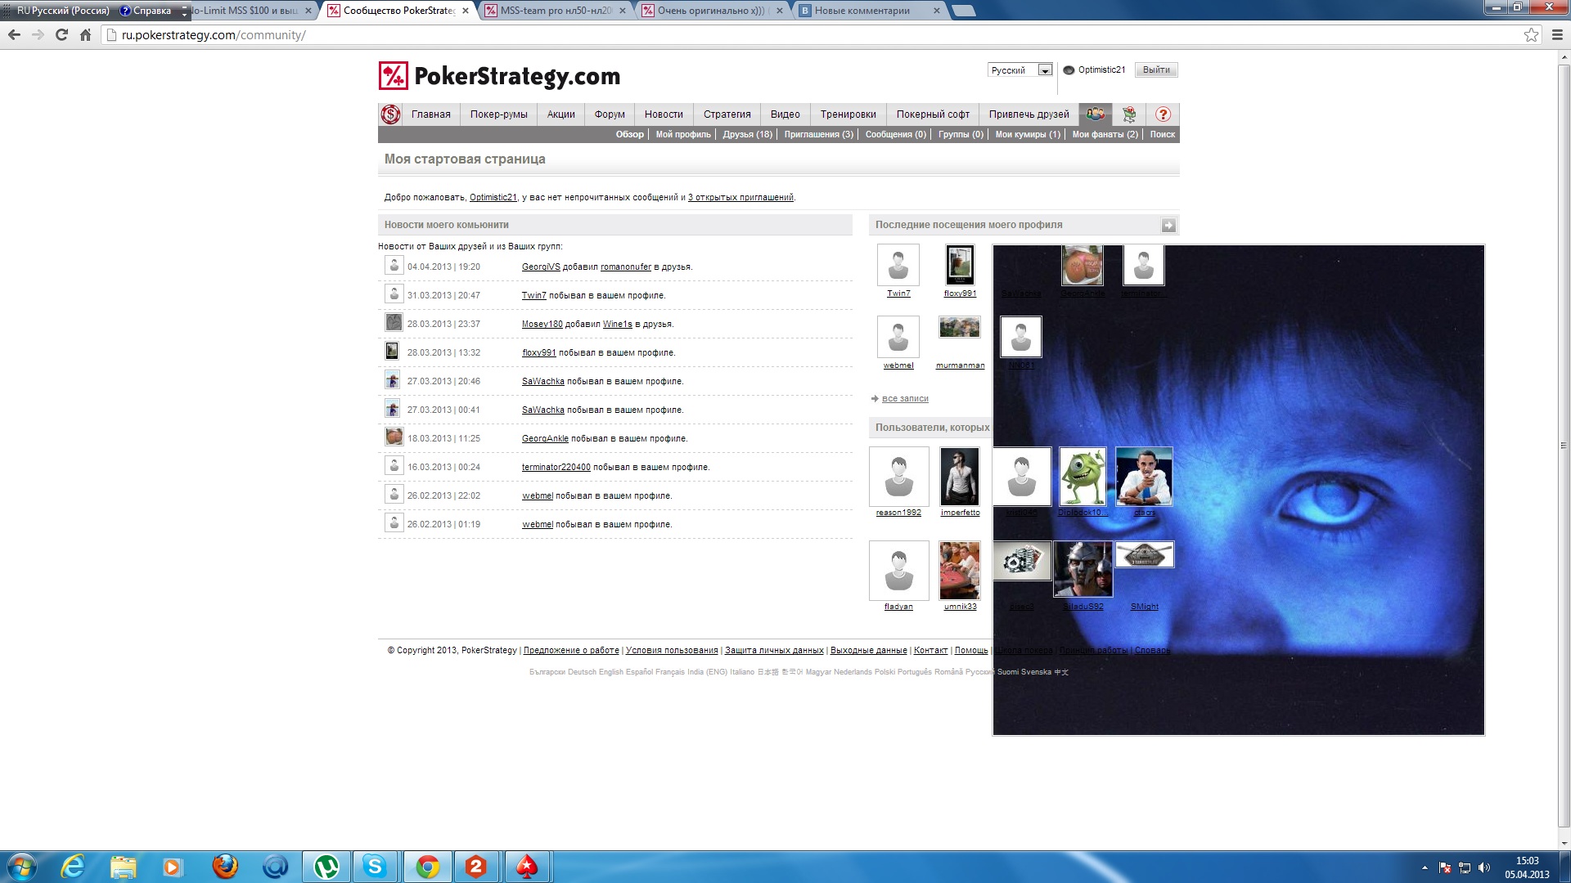
Task: Bookmark page with the star icon
Action: click(x=1531, y=35)
